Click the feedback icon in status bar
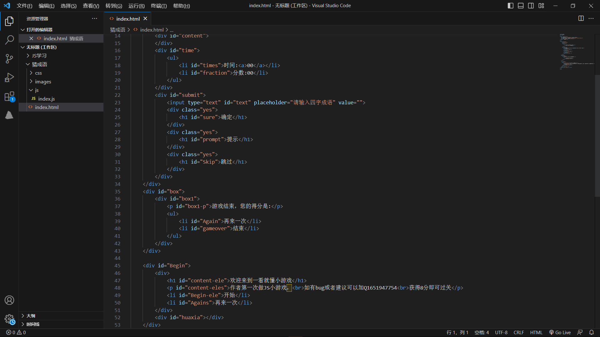 tap(580, 332)
